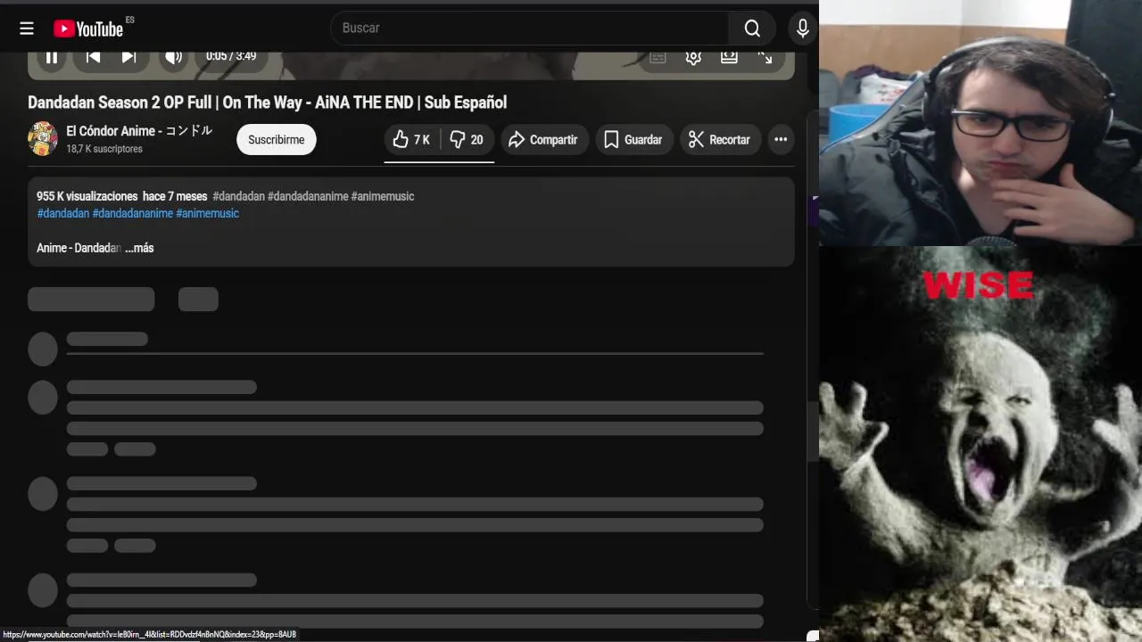Open gray #dandadan hashtag beside view count
The height and width of the screenshot is (642, 1142).
(238, 196)
